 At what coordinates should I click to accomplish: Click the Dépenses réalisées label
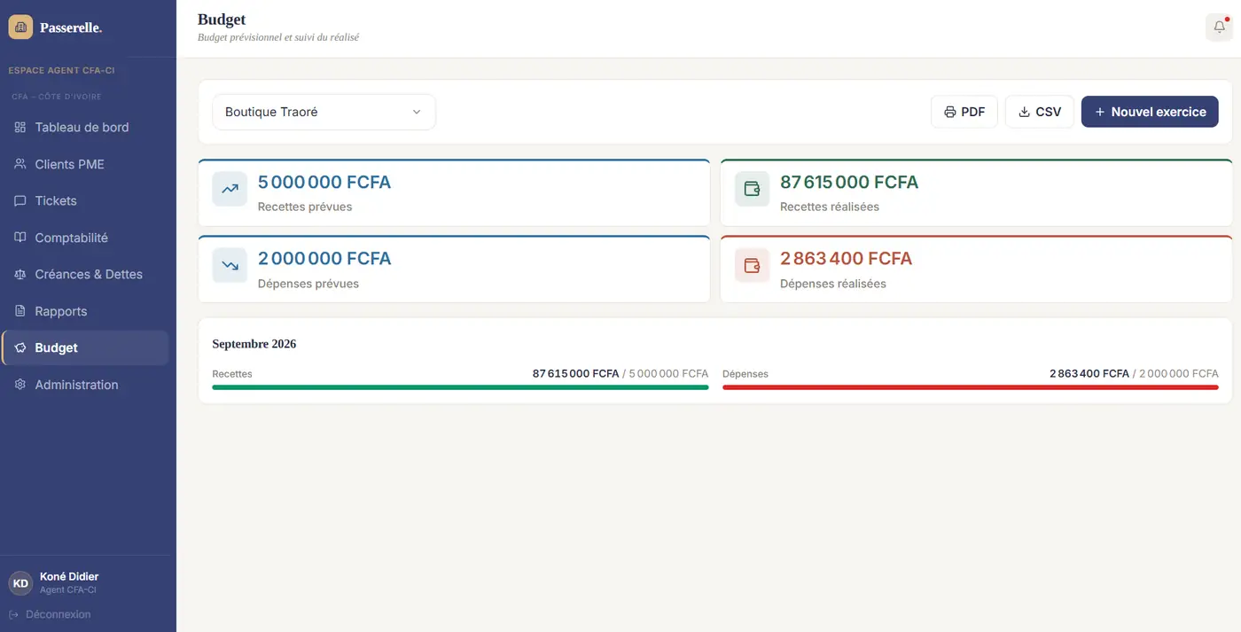pyautogui.click(x=833, y=284)
